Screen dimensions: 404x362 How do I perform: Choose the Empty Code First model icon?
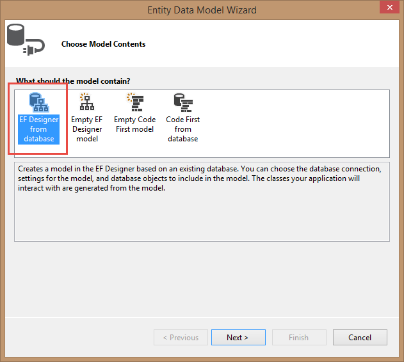134,102
